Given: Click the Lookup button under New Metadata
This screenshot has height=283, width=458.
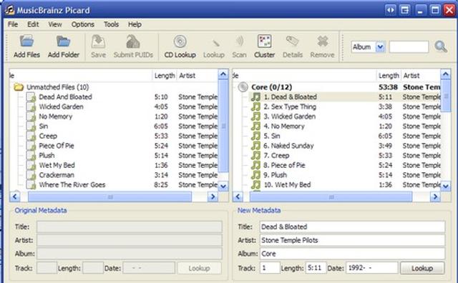Looking at the screenshot, I should click(x=422, y=268).
